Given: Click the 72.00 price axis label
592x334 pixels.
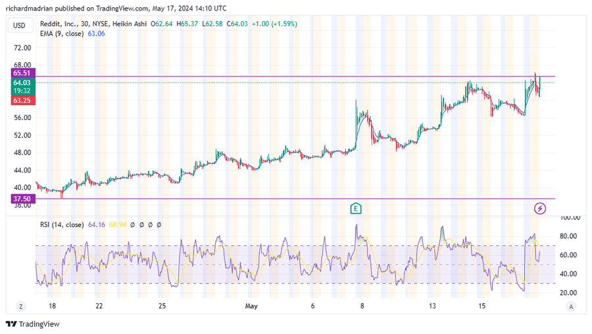Looking at the screenshot, I should pyautogui.click(x=22, y=48).
